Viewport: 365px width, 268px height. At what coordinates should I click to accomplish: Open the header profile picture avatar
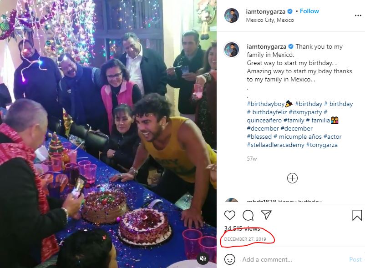[232, 15]
